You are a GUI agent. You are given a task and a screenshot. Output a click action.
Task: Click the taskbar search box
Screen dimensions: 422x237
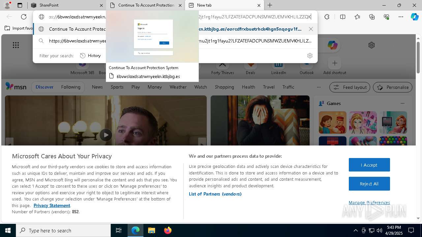(63, 230)
